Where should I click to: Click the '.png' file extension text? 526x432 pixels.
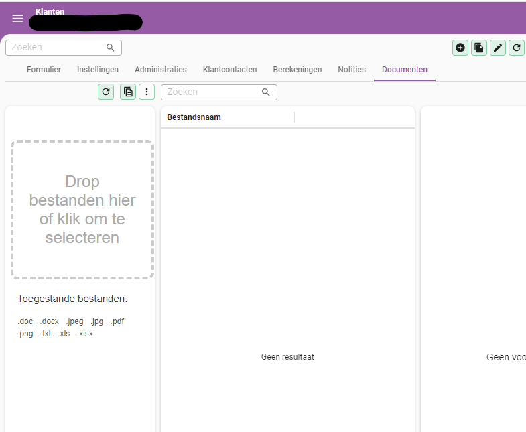click(x=25, y=334)
